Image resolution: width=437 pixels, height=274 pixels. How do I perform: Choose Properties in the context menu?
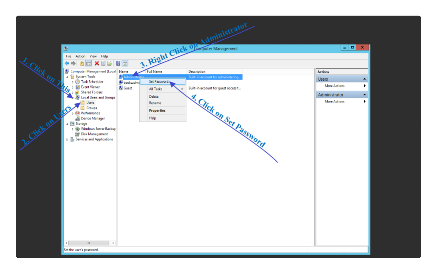[163, 110]
